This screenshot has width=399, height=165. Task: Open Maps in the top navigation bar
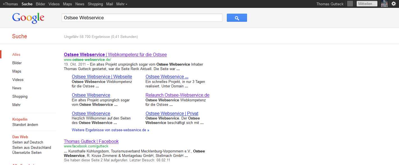point(68,4)
